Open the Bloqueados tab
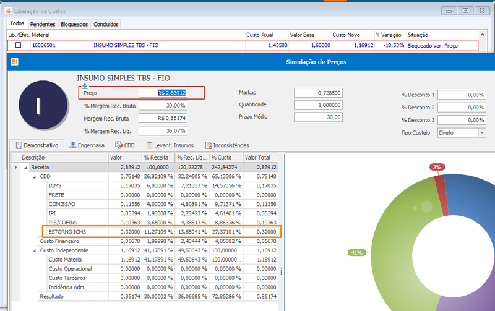This screenshot has width=495, height=311. tap(74, 24)
